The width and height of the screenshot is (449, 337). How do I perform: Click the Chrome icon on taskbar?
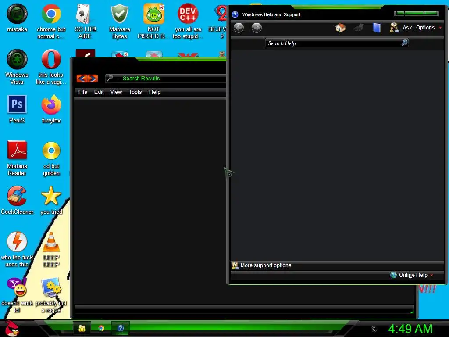click(101, 328)
